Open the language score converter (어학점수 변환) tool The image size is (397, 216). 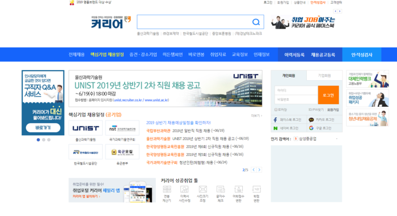239,194
